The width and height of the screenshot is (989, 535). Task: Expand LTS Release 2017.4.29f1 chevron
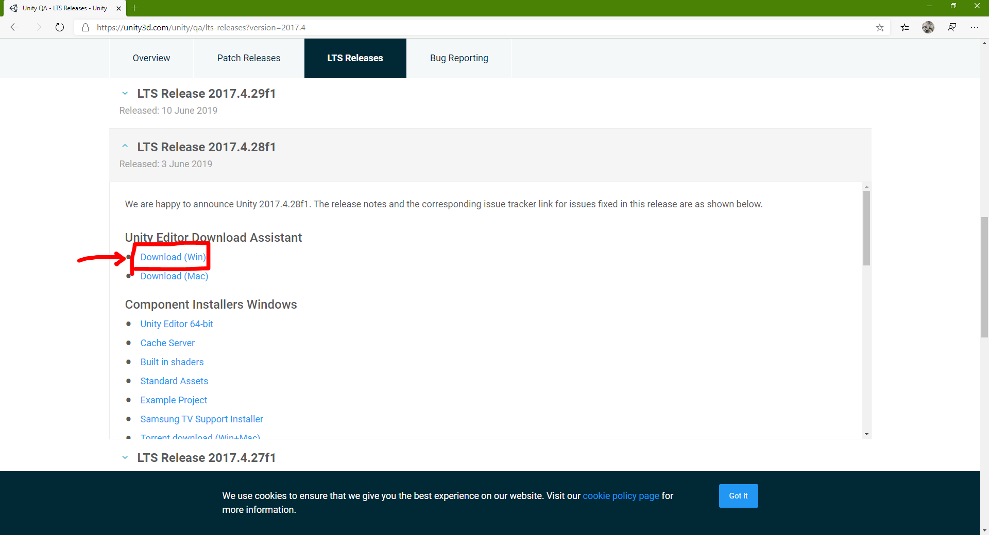tap(125, 93)
